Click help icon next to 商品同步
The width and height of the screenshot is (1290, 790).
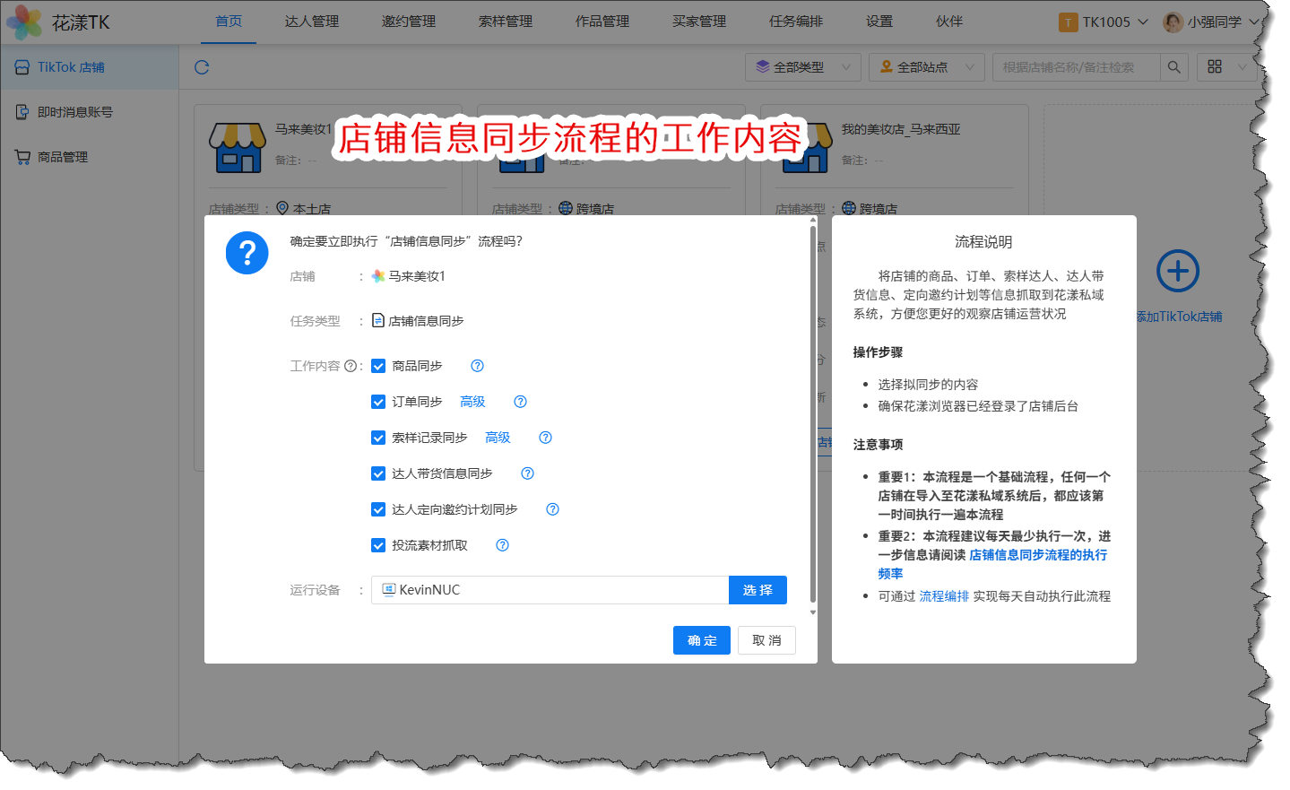(x=478, y=366)
